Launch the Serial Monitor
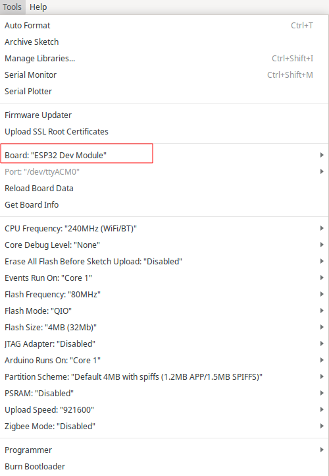This screenshot has width=329, height=476. point(164,74)
